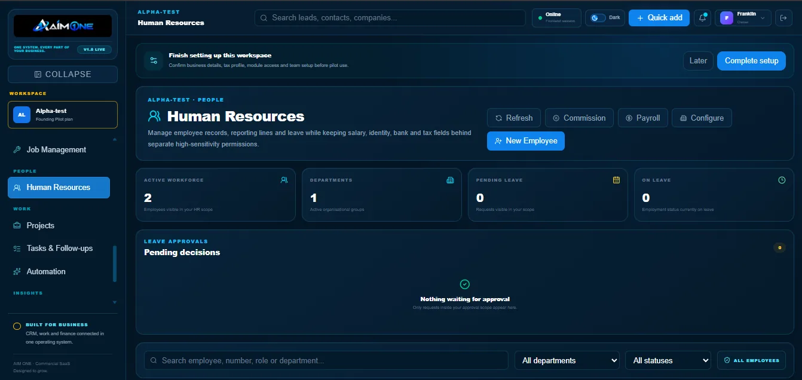Image resolution: width=802 pixels, height=380 pixels.
Task: Click the Pending Leave calendar icon
Action: [x=616, y=180]
